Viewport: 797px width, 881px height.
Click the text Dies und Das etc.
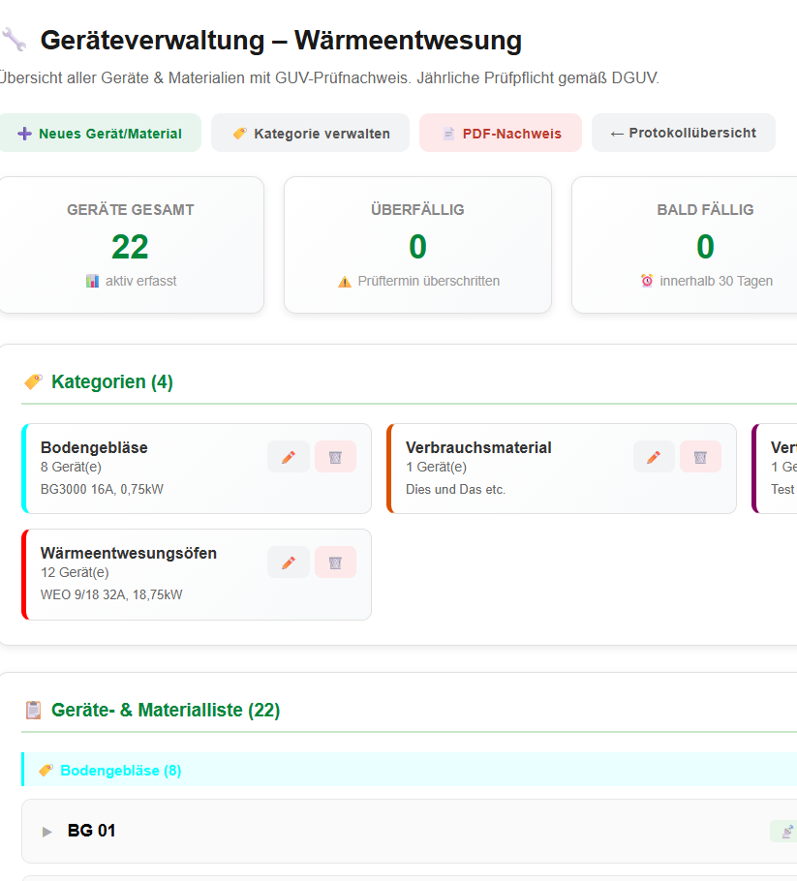[455, 489]
